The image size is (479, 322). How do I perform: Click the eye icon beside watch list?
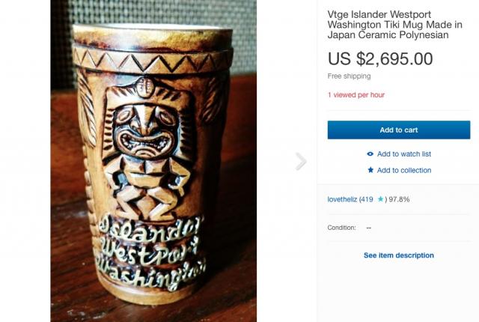point(370,154)
